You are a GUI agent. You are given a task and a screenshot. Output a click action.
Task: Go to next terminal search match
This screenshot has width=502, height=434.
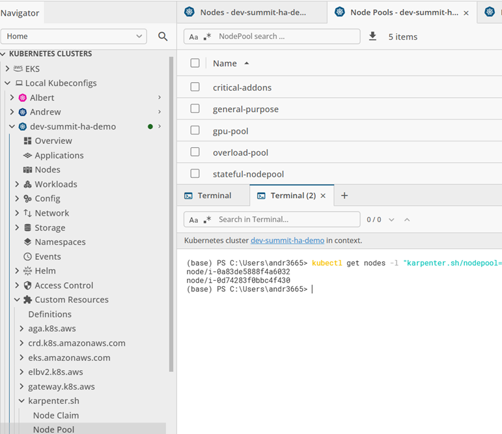[x=391, y=220]
